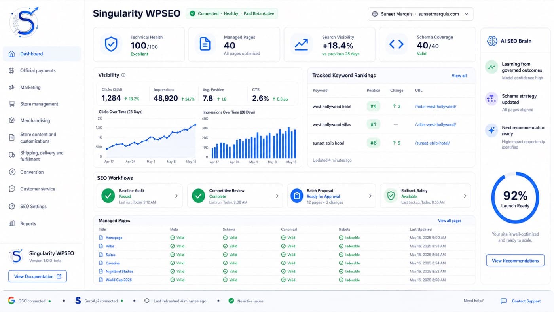Open the Cavatina managed page
The width and height of the screenshot is (554, 312).
tap(112, 263)
